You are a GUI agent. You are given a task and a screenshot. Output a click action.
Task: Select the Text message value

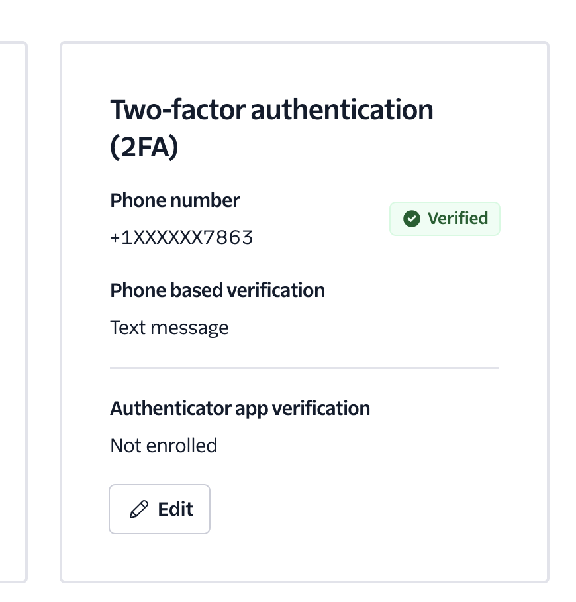(169, 328)
